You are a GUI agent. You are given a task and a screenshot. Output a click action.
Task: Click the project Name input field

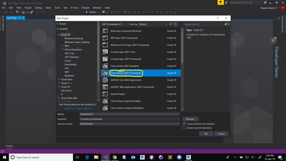coord(129,114)
